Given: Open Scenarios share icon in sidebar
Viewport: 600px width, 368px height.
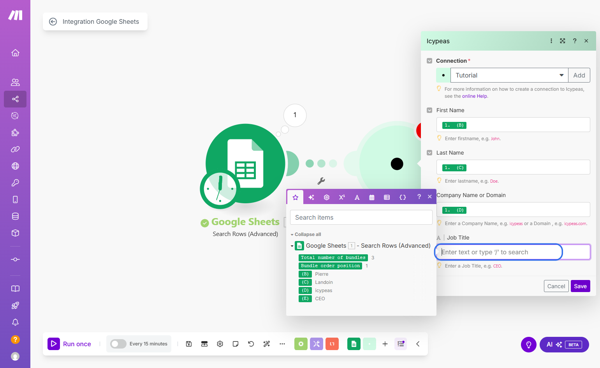Looking at the screenshot, I should 15,99.
